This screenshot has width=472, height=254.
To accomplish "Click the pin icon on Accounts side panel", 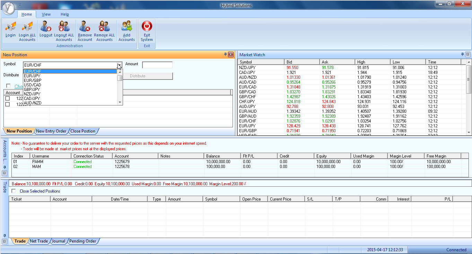I will 5,167.
